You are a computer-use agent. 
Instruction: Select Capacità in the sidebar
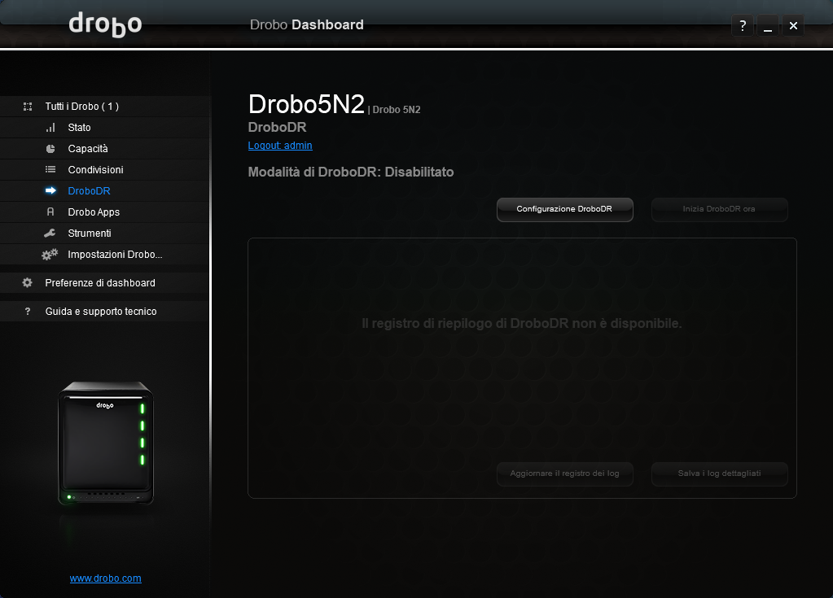[x=88, y=149]
